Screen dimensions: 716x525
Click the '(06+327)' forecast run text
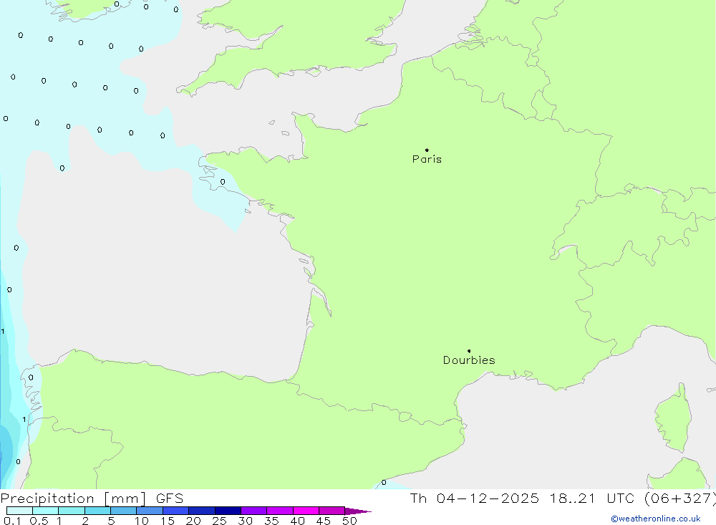(680, 498)
